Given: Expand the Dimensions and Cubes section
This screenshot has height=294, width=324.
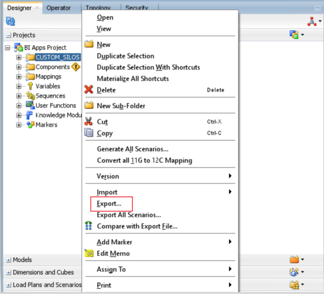Looking at the screenshot, I should tap(8, 273).
